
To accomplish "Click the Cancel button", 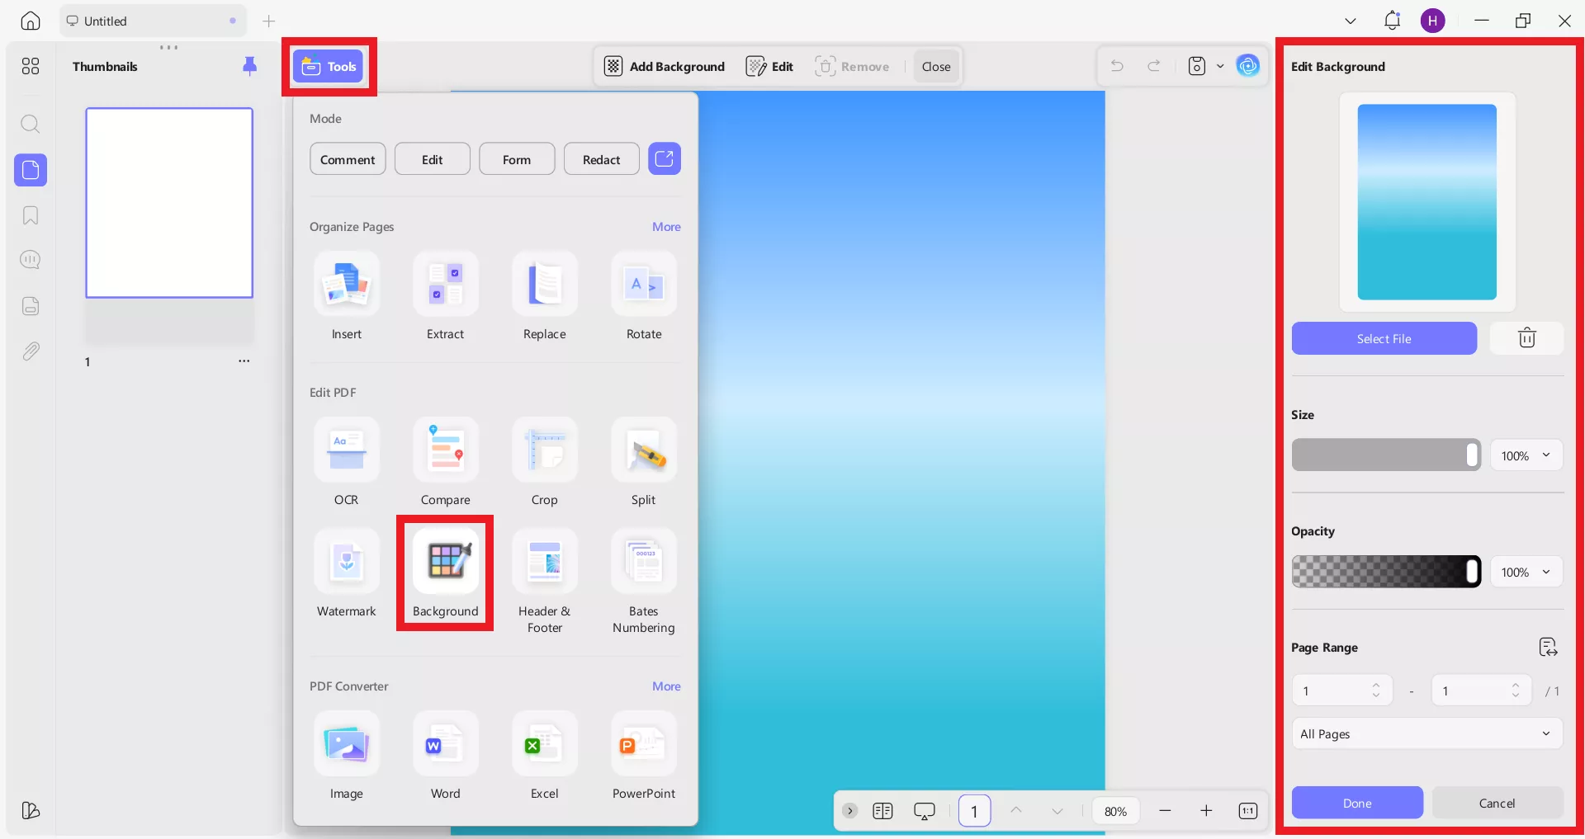I will (x=1497, y=803).
